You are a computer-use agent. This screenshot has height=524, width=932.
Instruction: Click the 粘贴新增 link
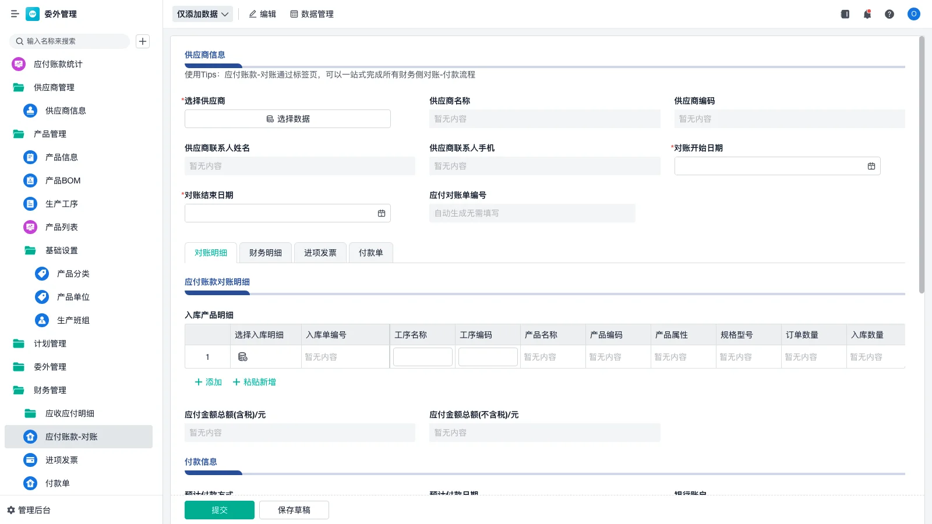255,382
